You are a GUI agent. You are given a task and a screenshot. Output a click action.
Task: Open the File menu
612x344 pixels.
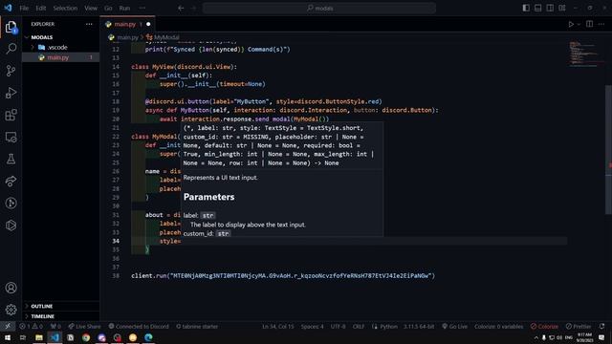tap(24, 8)
